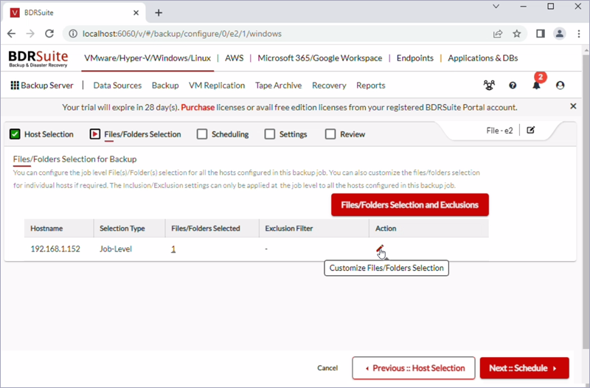The width and height of the screenshot is (590, 388).
Task: Dismiss the trial expiry banner
Action: [573, 106]
